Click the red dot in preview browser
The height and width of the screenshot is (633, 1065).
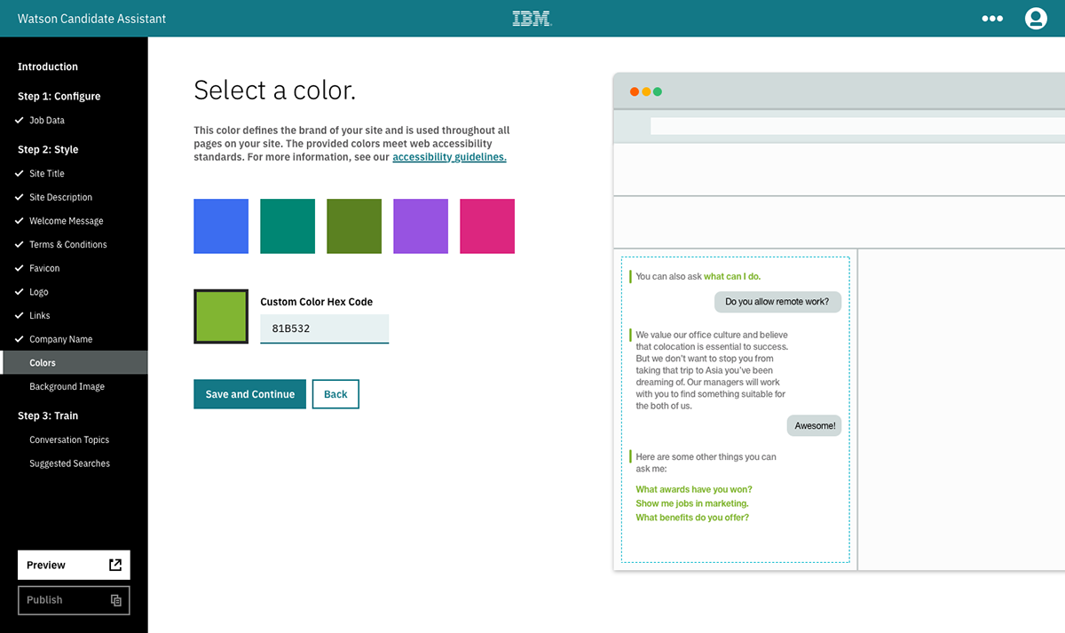point(635,91)
